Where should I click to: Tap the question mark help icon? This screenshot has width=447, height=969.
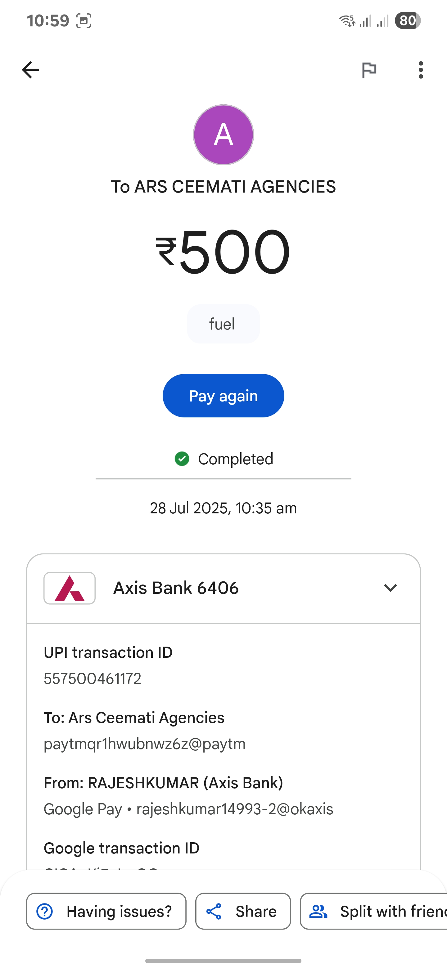(45, 911)
